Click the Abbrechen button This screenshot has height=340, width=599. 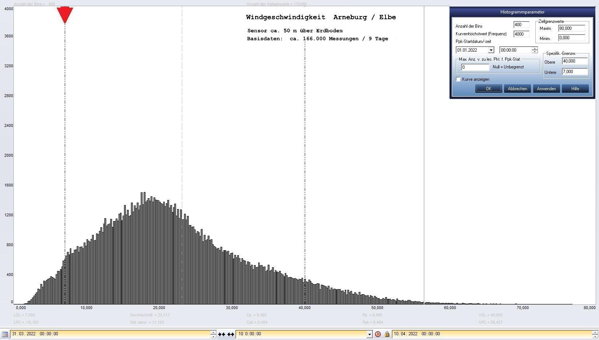[x=517, y=89]
